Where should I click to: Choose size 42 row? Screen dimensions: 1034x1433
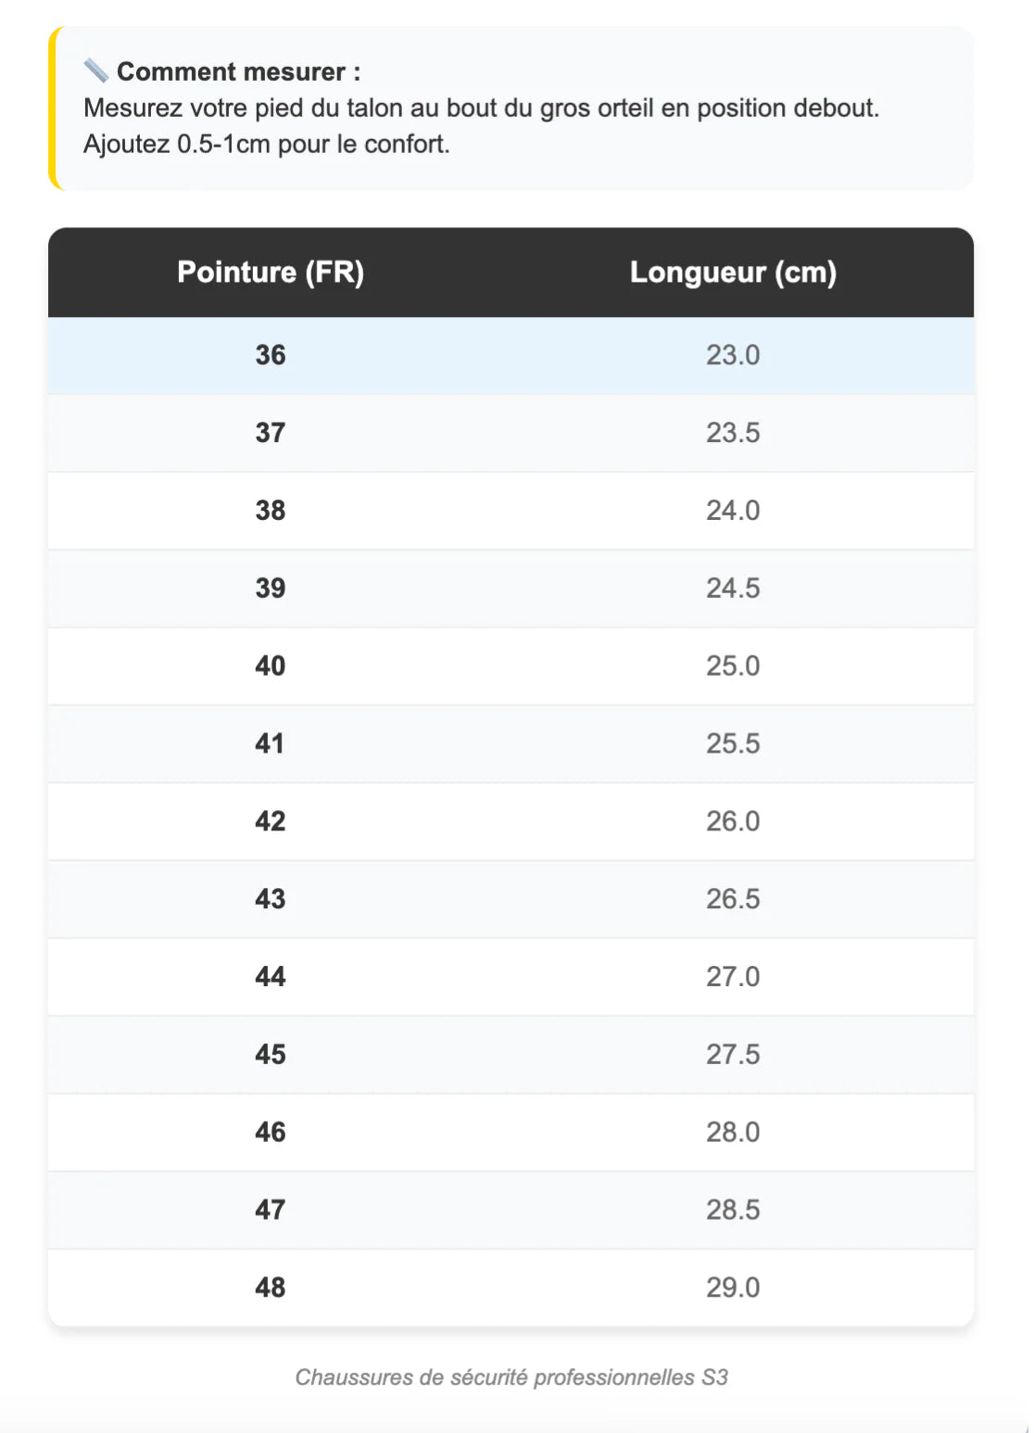(x=271, y=821)
